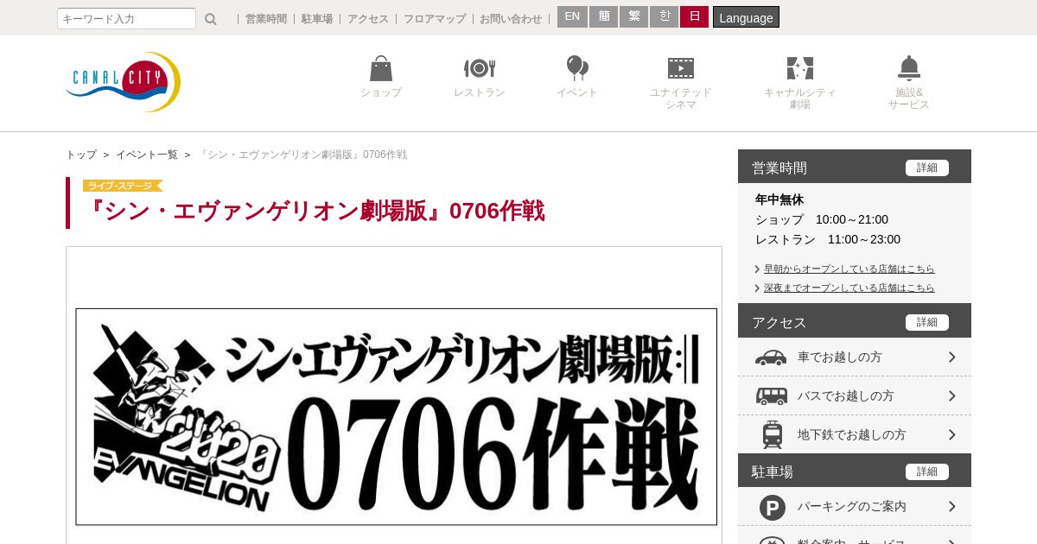Open お問い合わせ in the top menu
Viewport: 1037px width, 544px height.
pyautogui.click(x=511, y=19)
